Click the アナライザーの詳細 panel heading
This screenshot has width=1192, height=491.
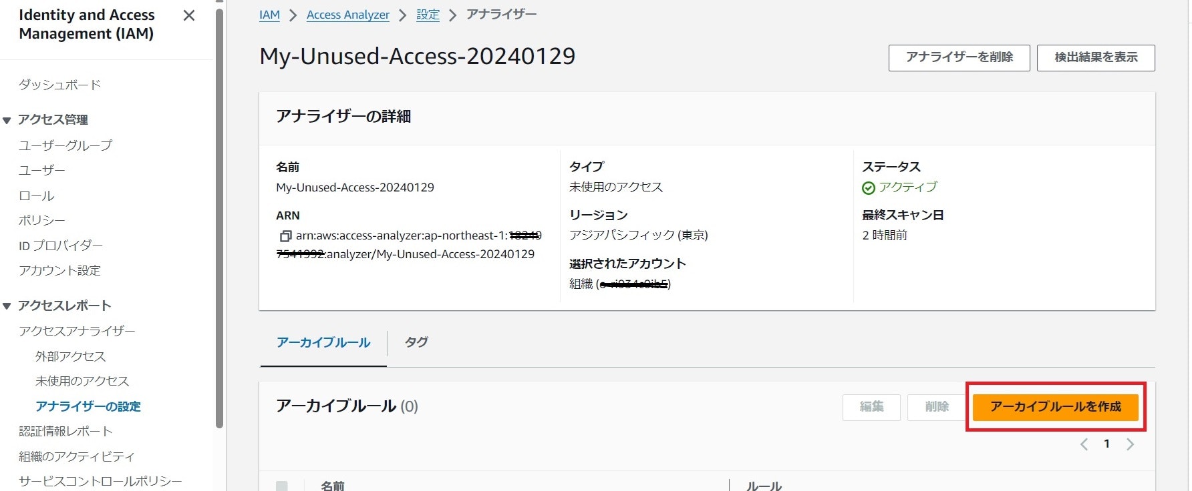[343, 117]
